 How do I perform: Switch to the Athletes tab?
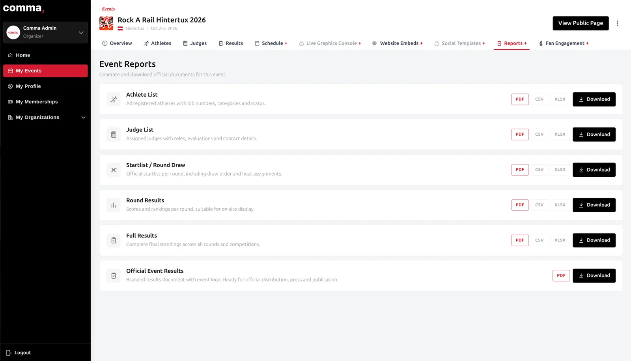(157, 43)
